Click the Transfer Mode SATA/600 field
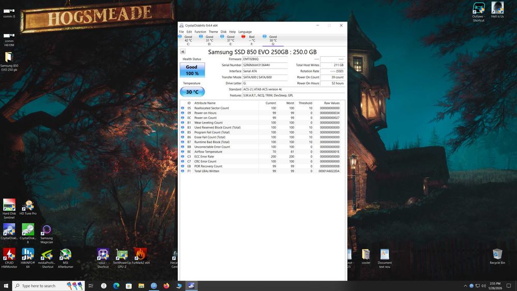517x291 pixels. point(265,77)
